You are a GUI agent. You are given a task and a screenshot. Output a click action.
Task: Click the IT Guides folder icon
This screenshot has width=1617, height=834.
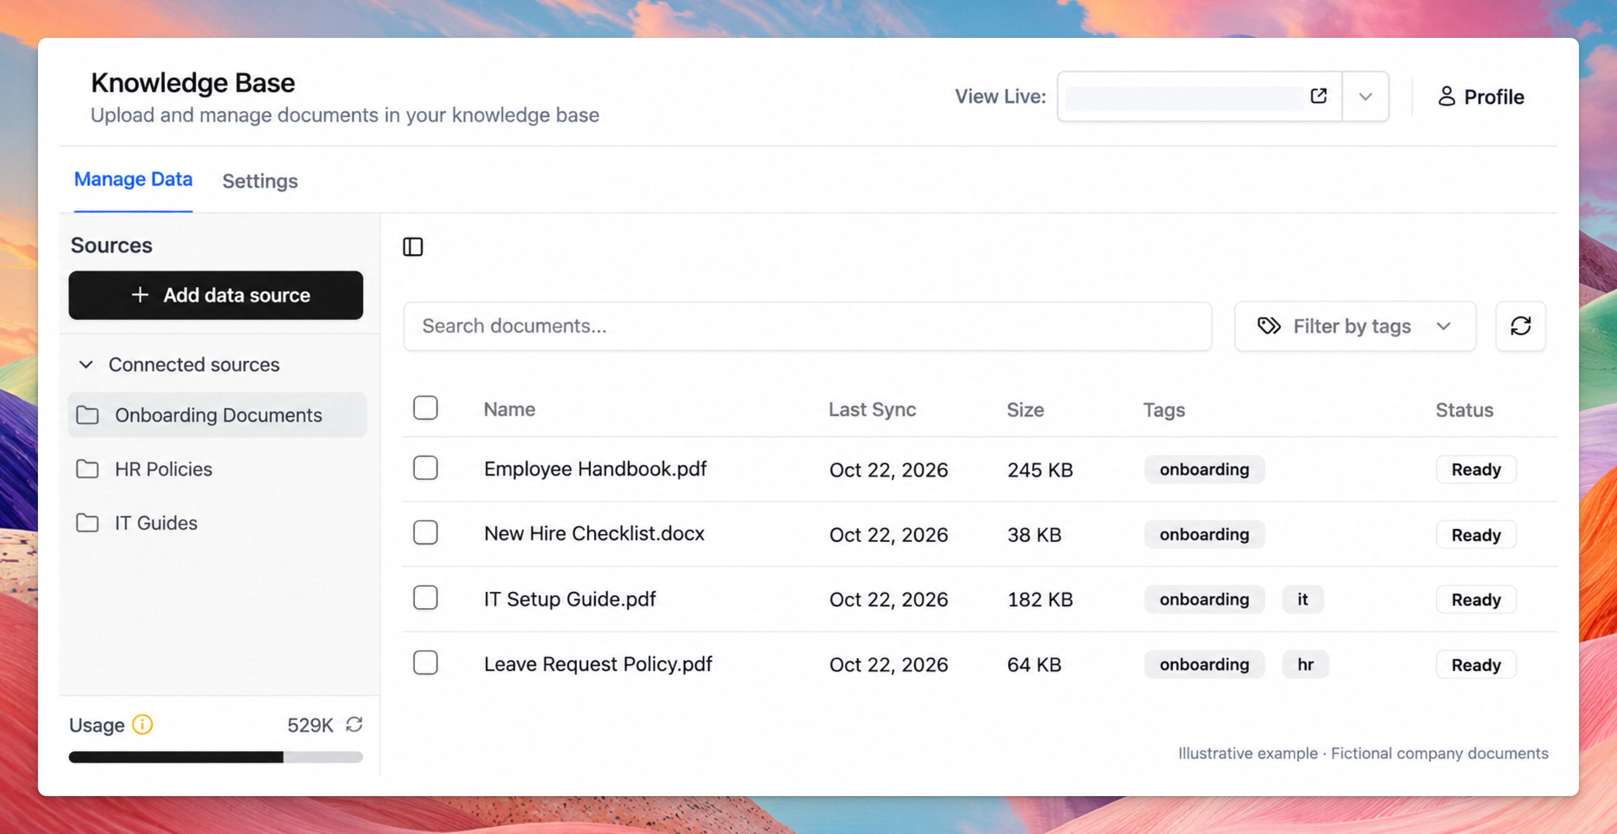pos(87,523)
